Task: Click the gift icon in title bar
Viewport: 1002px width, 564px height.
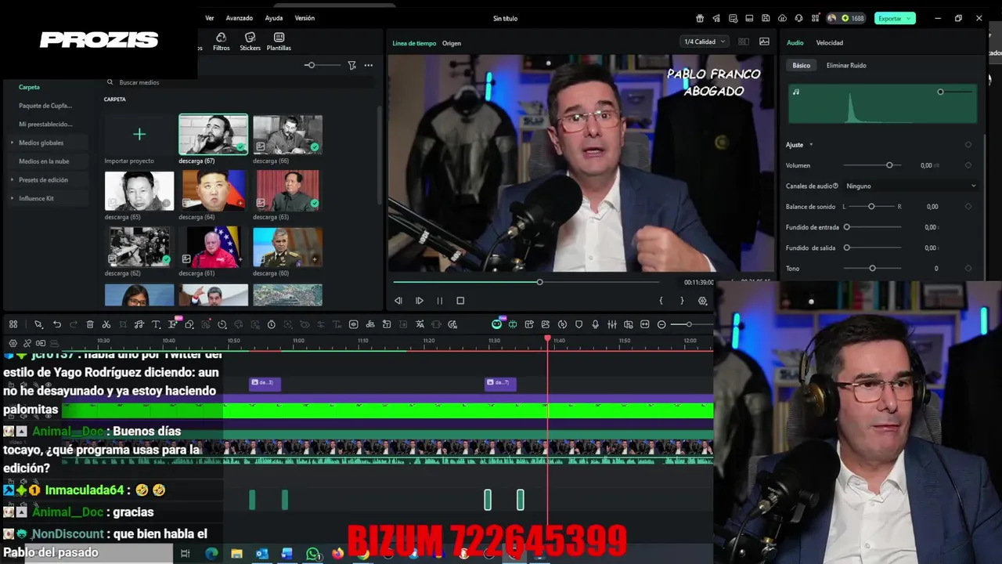Action: click(700, 18)
